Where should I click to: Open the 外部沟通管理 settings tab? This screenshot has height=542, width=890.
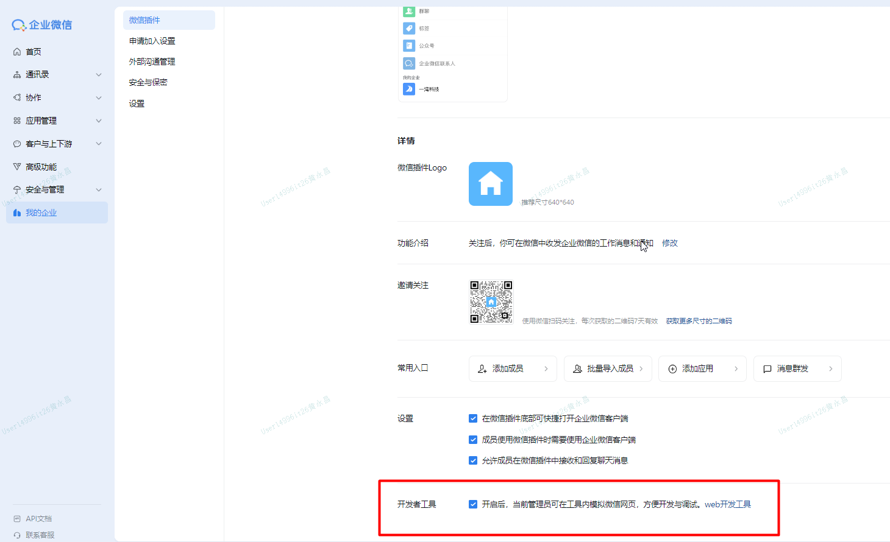pyautogui.click(x=151, y=61)
